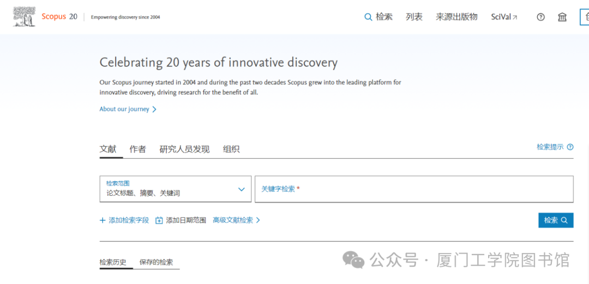Click the magnifier icon beside 检索 in header
This screenshot has width=589, height=284.
point(368,17)
